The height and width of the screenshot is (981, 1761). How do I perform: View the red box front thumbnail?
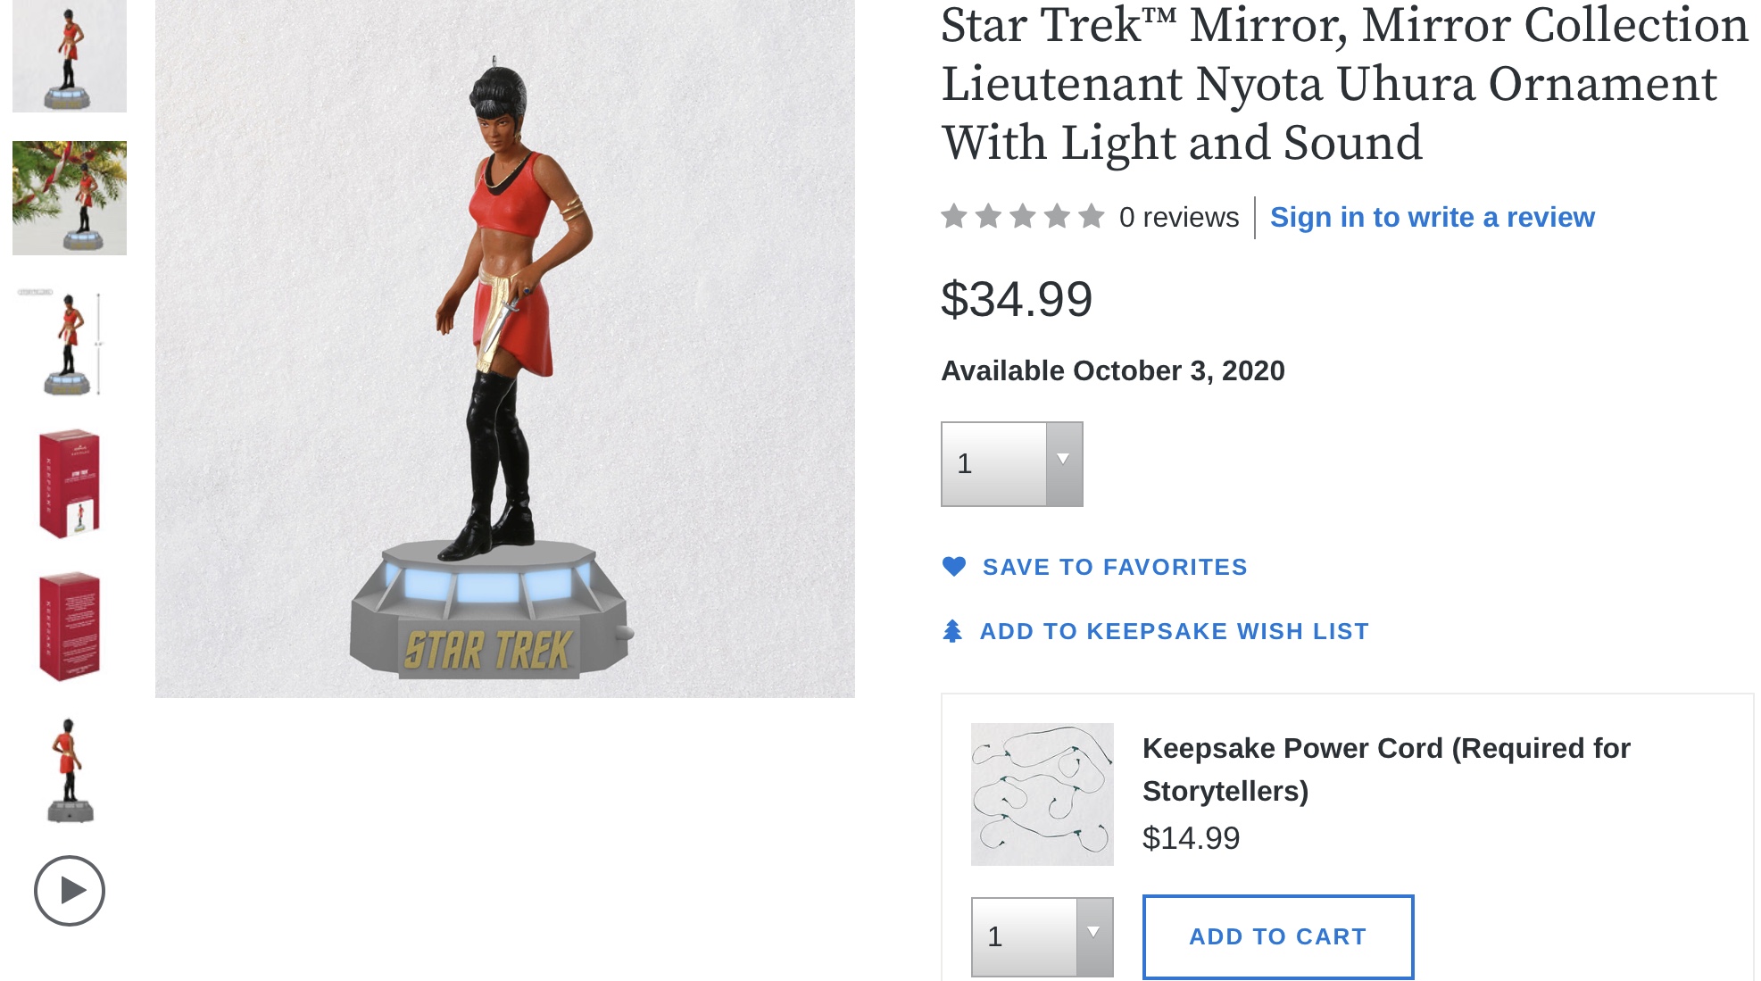click(70, 484)
